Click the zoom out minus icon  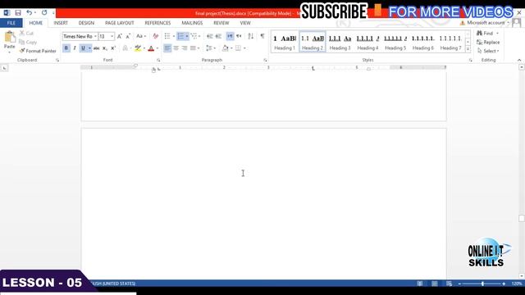(x=459, y=284)
